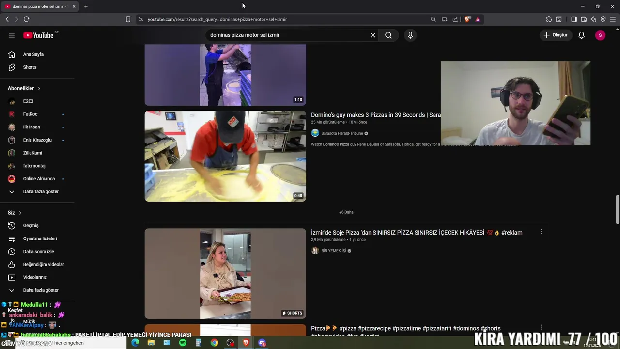This screenshot has height=349, width=620.
Task: Open notifications bell
Action: pyautogui.click(x=582, y=35)
